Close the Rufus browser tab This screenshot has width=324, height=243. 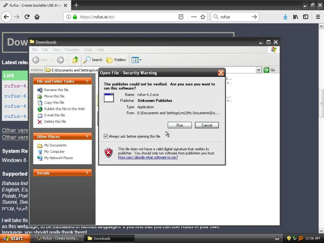[65, 5]
